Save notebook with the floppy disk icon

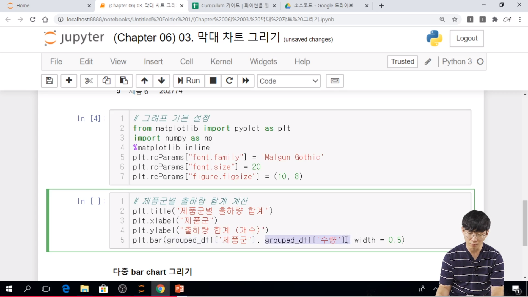tap(50, 81)
